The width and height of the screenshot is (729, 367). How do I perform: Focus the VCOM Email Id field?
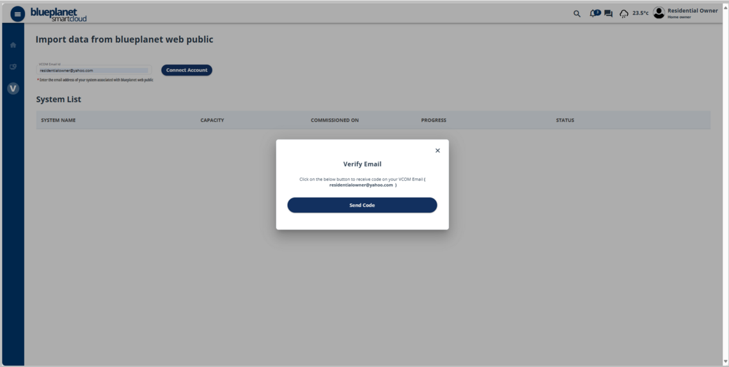(93, 70)
